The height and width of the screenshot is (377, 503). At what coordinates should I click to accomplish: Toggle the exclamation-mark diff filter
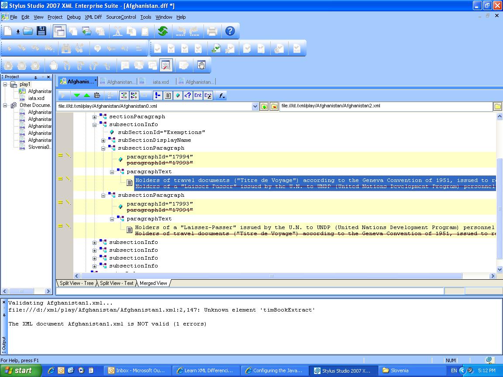click(158, 95)
